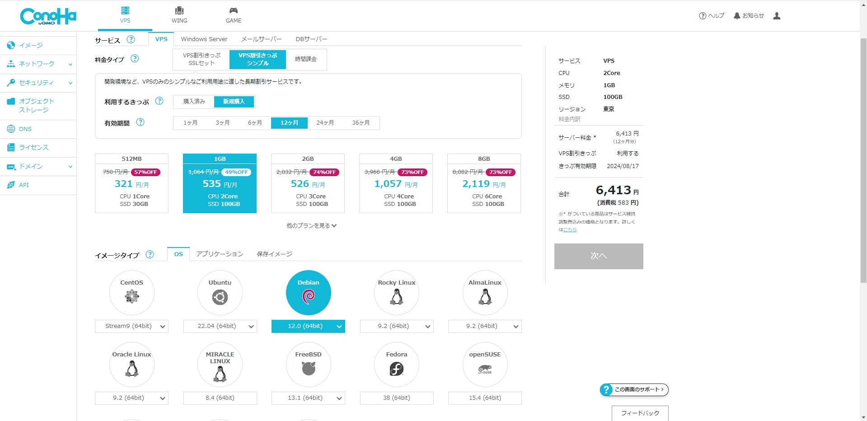Image resolution: width=867 pixels, height=421 pixels.
Task: Click この画面のサポート button
Action: coord(634,389)
